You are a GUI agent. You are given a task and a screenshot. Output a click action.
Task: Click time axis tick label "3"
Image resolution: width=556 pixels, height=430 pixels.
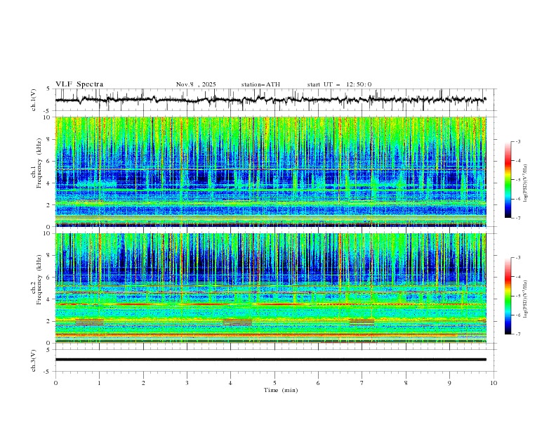[x=187, y=383]
